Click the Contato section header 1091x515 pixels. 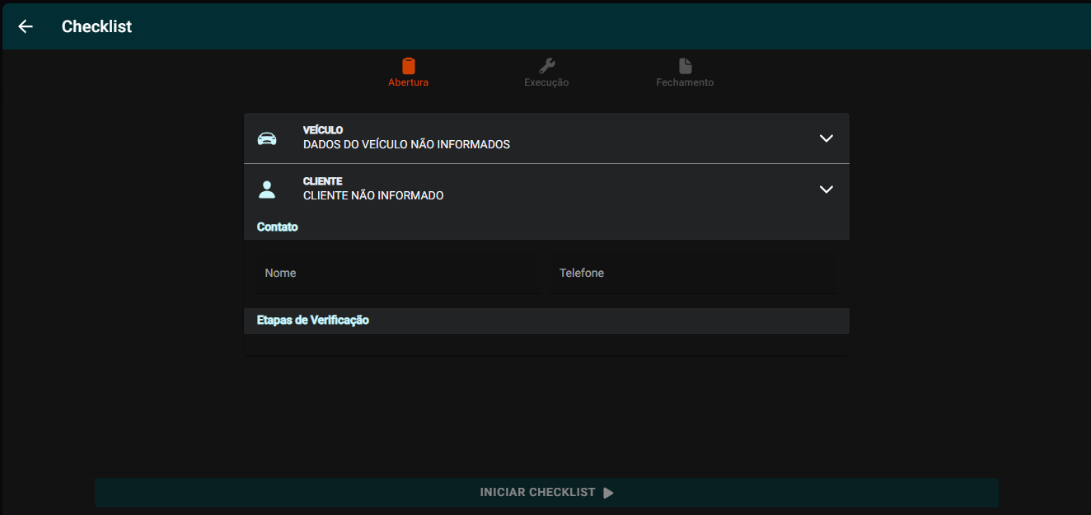278,227
